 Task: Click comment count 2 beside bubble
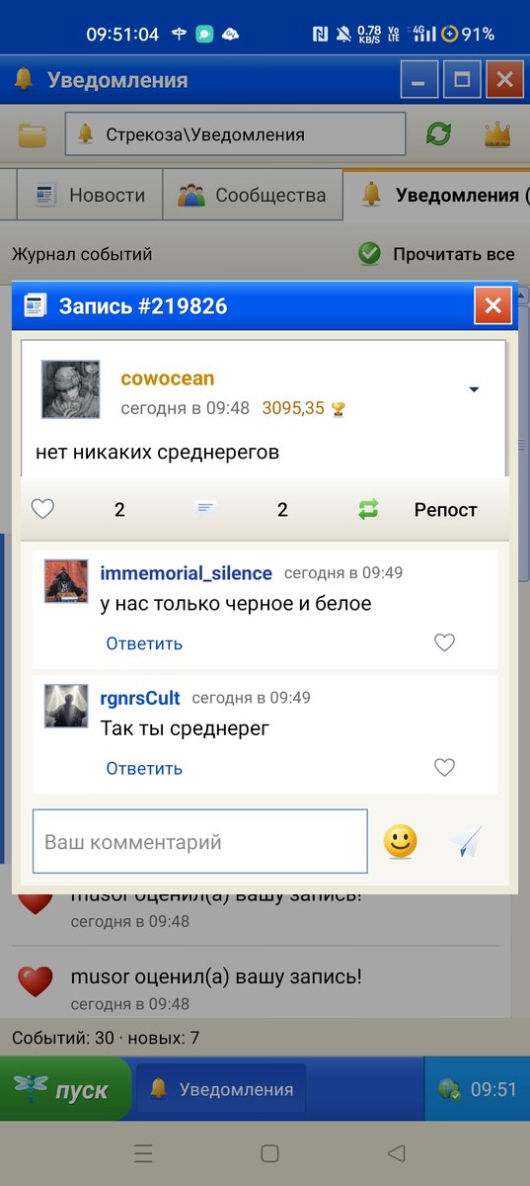pyautogui.click(x=282, y=510)
